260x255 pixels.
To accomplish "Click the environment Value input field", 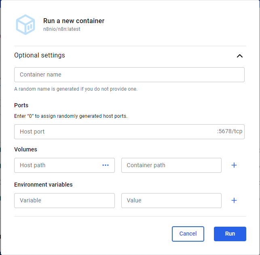I will click(x=171, y=200).
